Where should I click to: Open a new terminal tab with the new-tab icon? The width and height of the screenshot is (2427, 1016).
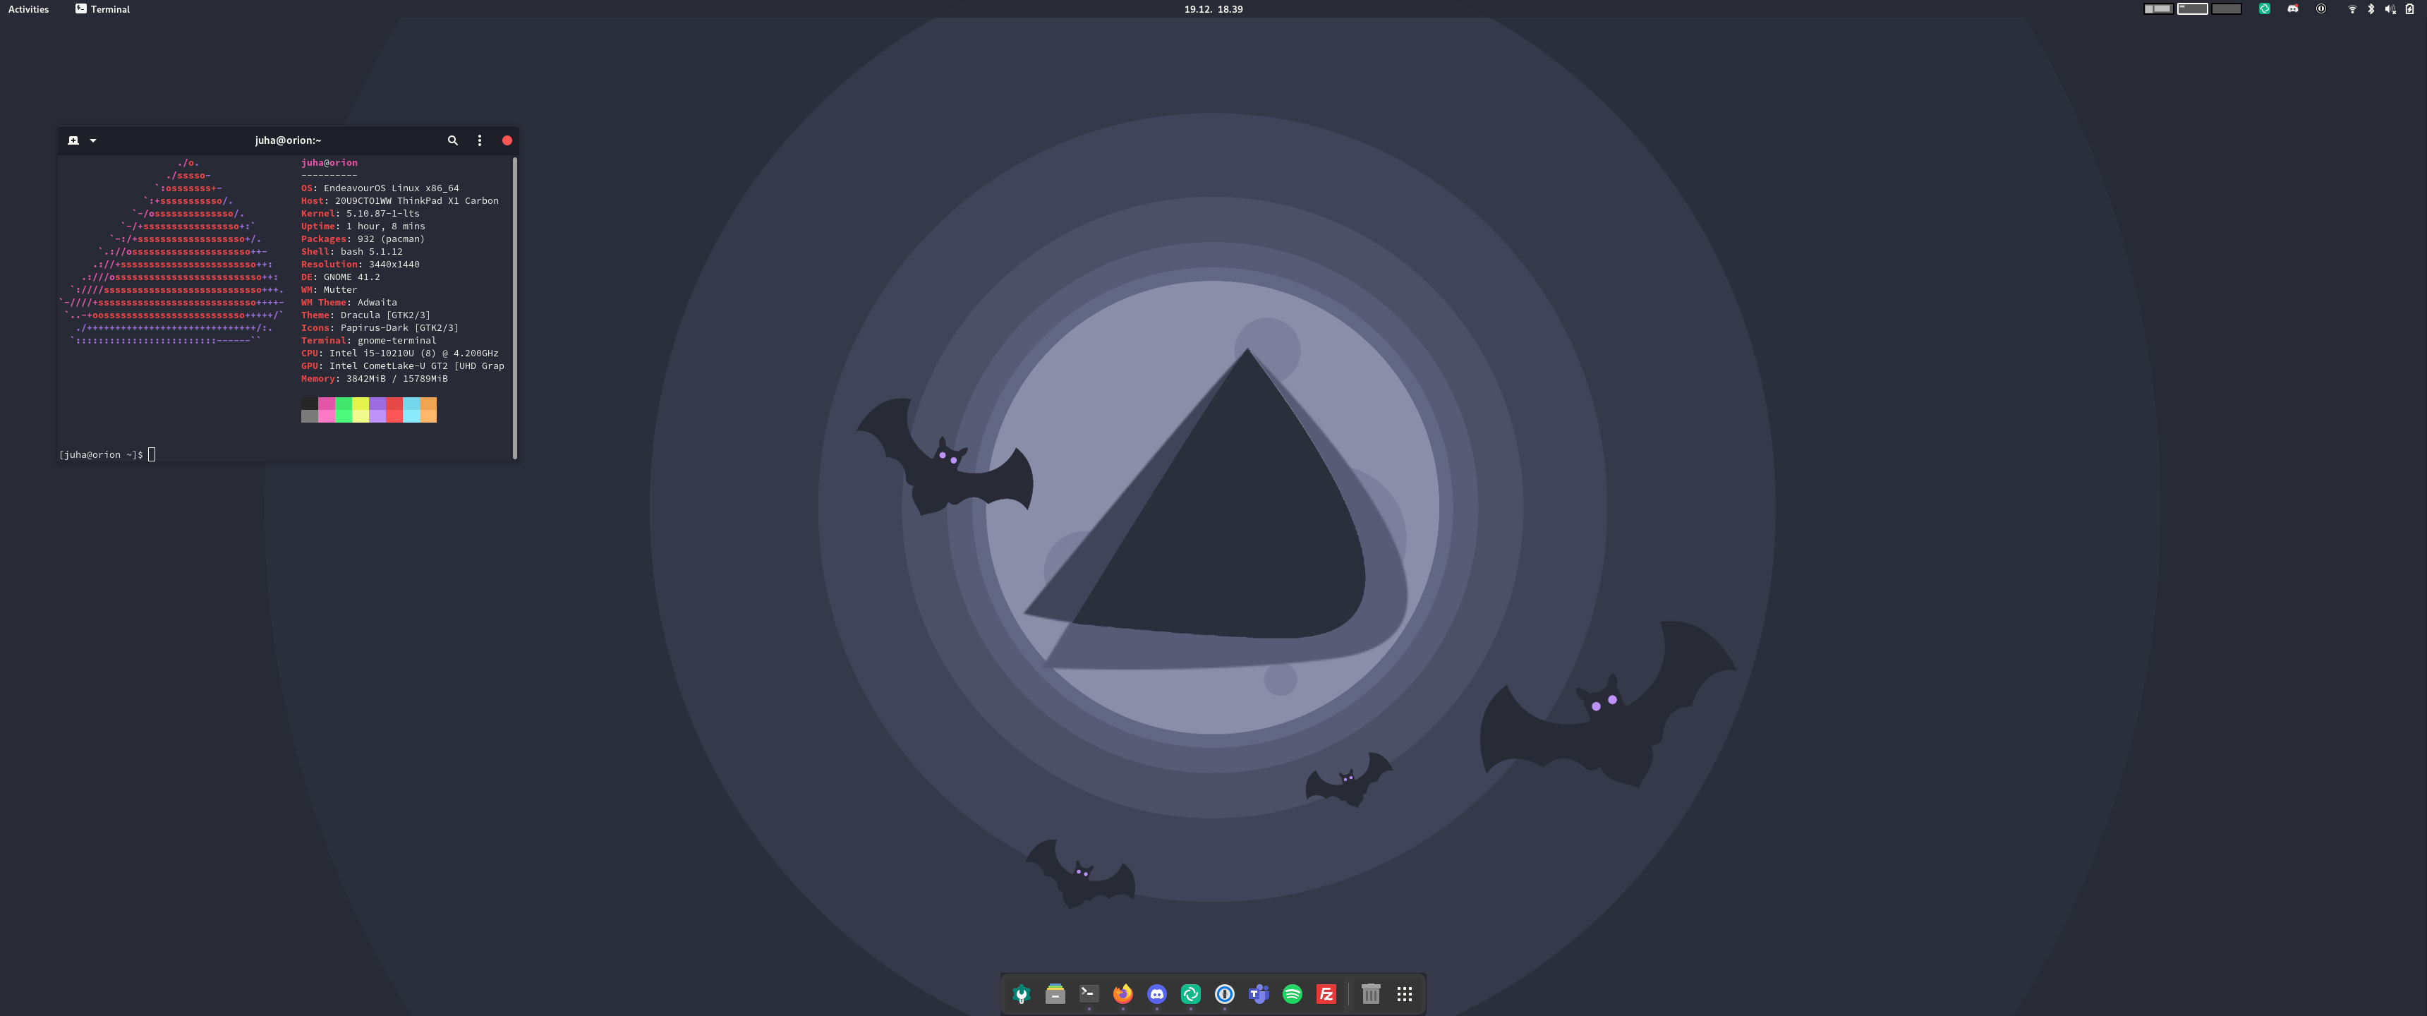point(73,140)
